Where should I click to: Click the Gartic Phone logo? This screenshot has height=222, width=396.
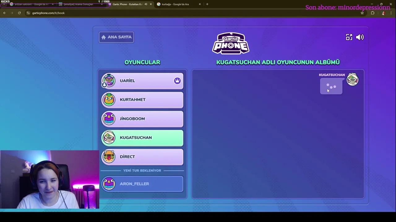coord(231,43)
